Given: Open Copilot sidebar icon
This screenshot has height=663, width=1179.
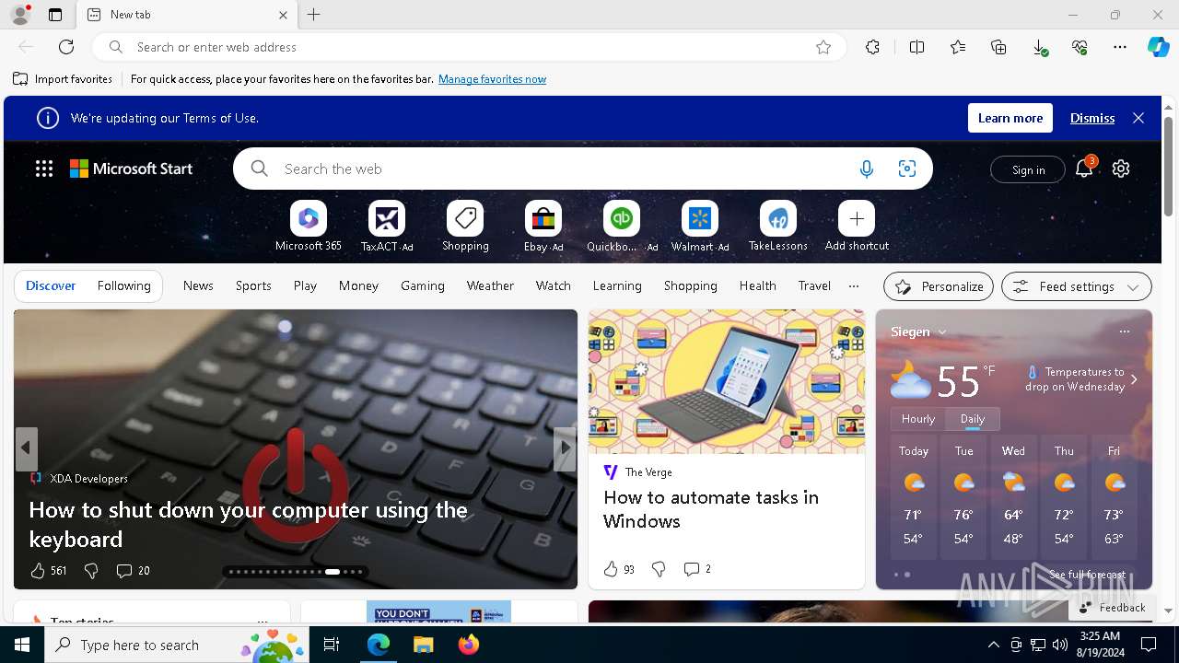Looking at the screenshot, I should (x=1159, y=47).
